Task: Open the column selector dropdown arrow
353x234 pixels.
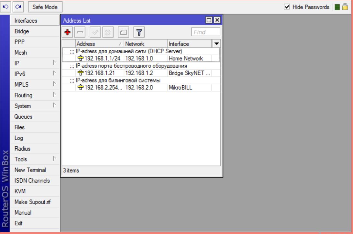Action: point(216,44)
